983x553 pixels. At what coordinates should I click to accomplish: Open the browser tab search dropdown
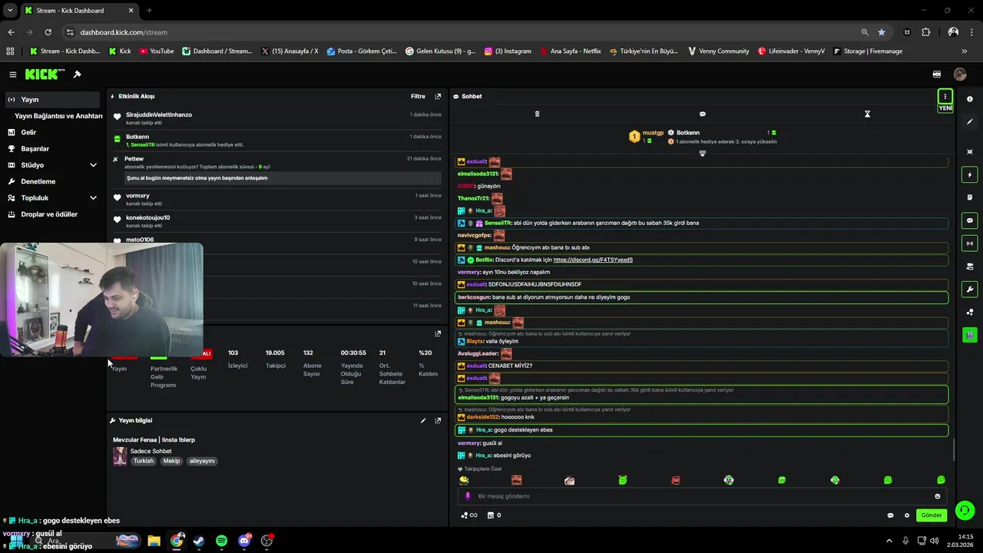pos(10,11)
